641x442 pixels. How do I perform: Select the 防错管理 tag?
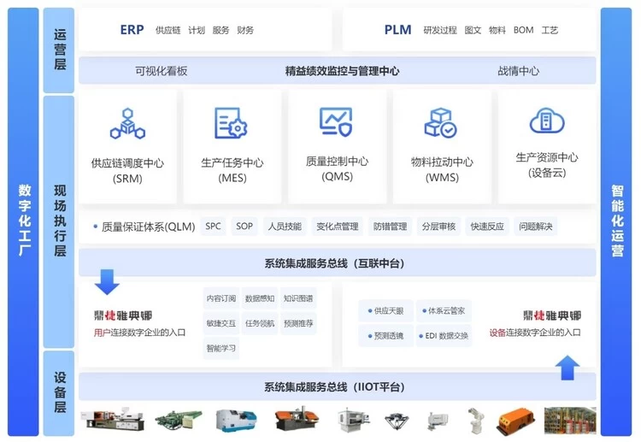click(x=390, y=227)
